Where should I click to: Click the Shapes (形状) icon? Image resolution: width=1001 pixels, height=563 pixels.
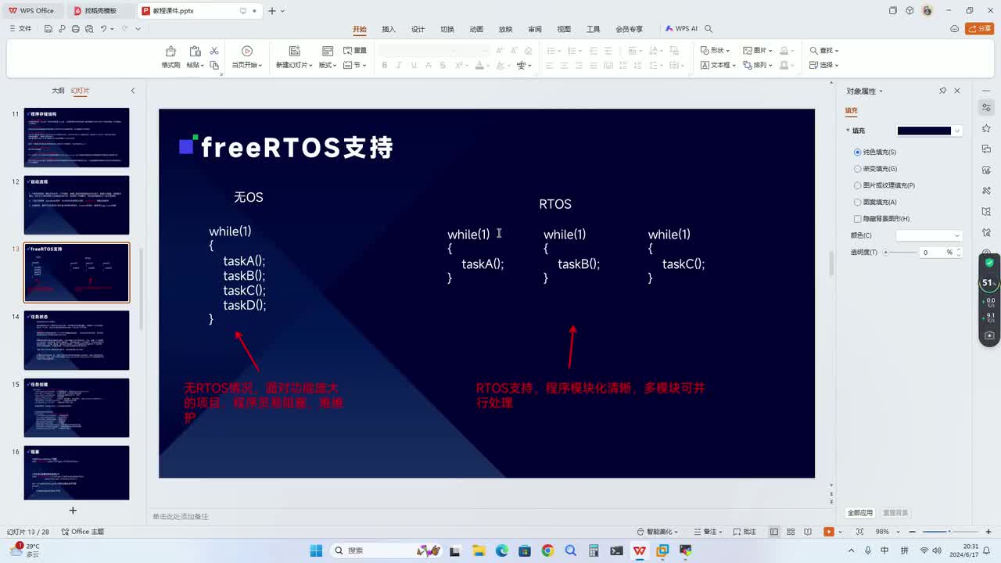pos(705,50)
